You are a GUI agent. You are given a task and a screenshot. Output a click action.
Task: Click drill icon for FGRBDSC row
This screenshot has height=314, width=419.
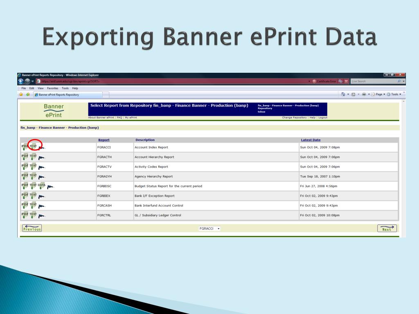50,187
